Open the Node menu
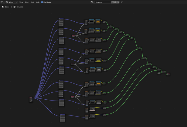The height and width of the screenshot is (127, 187). tap(38, 2)
